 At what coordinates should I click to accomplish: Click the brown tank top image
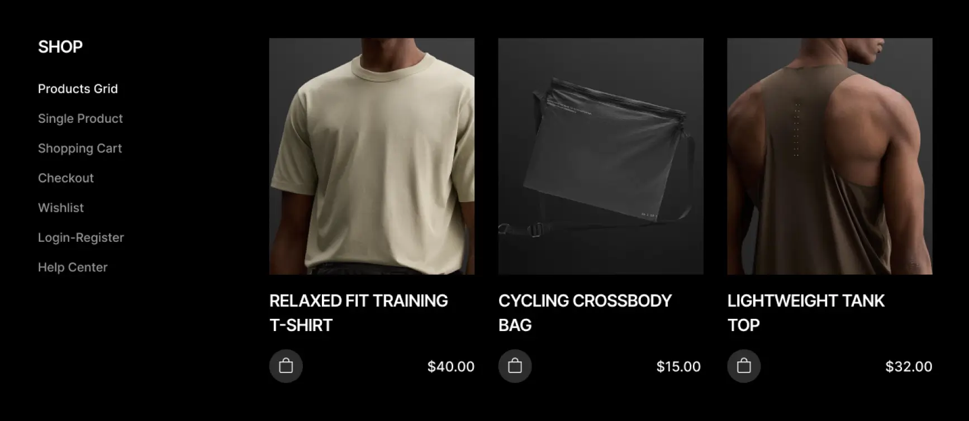(830, 156)
